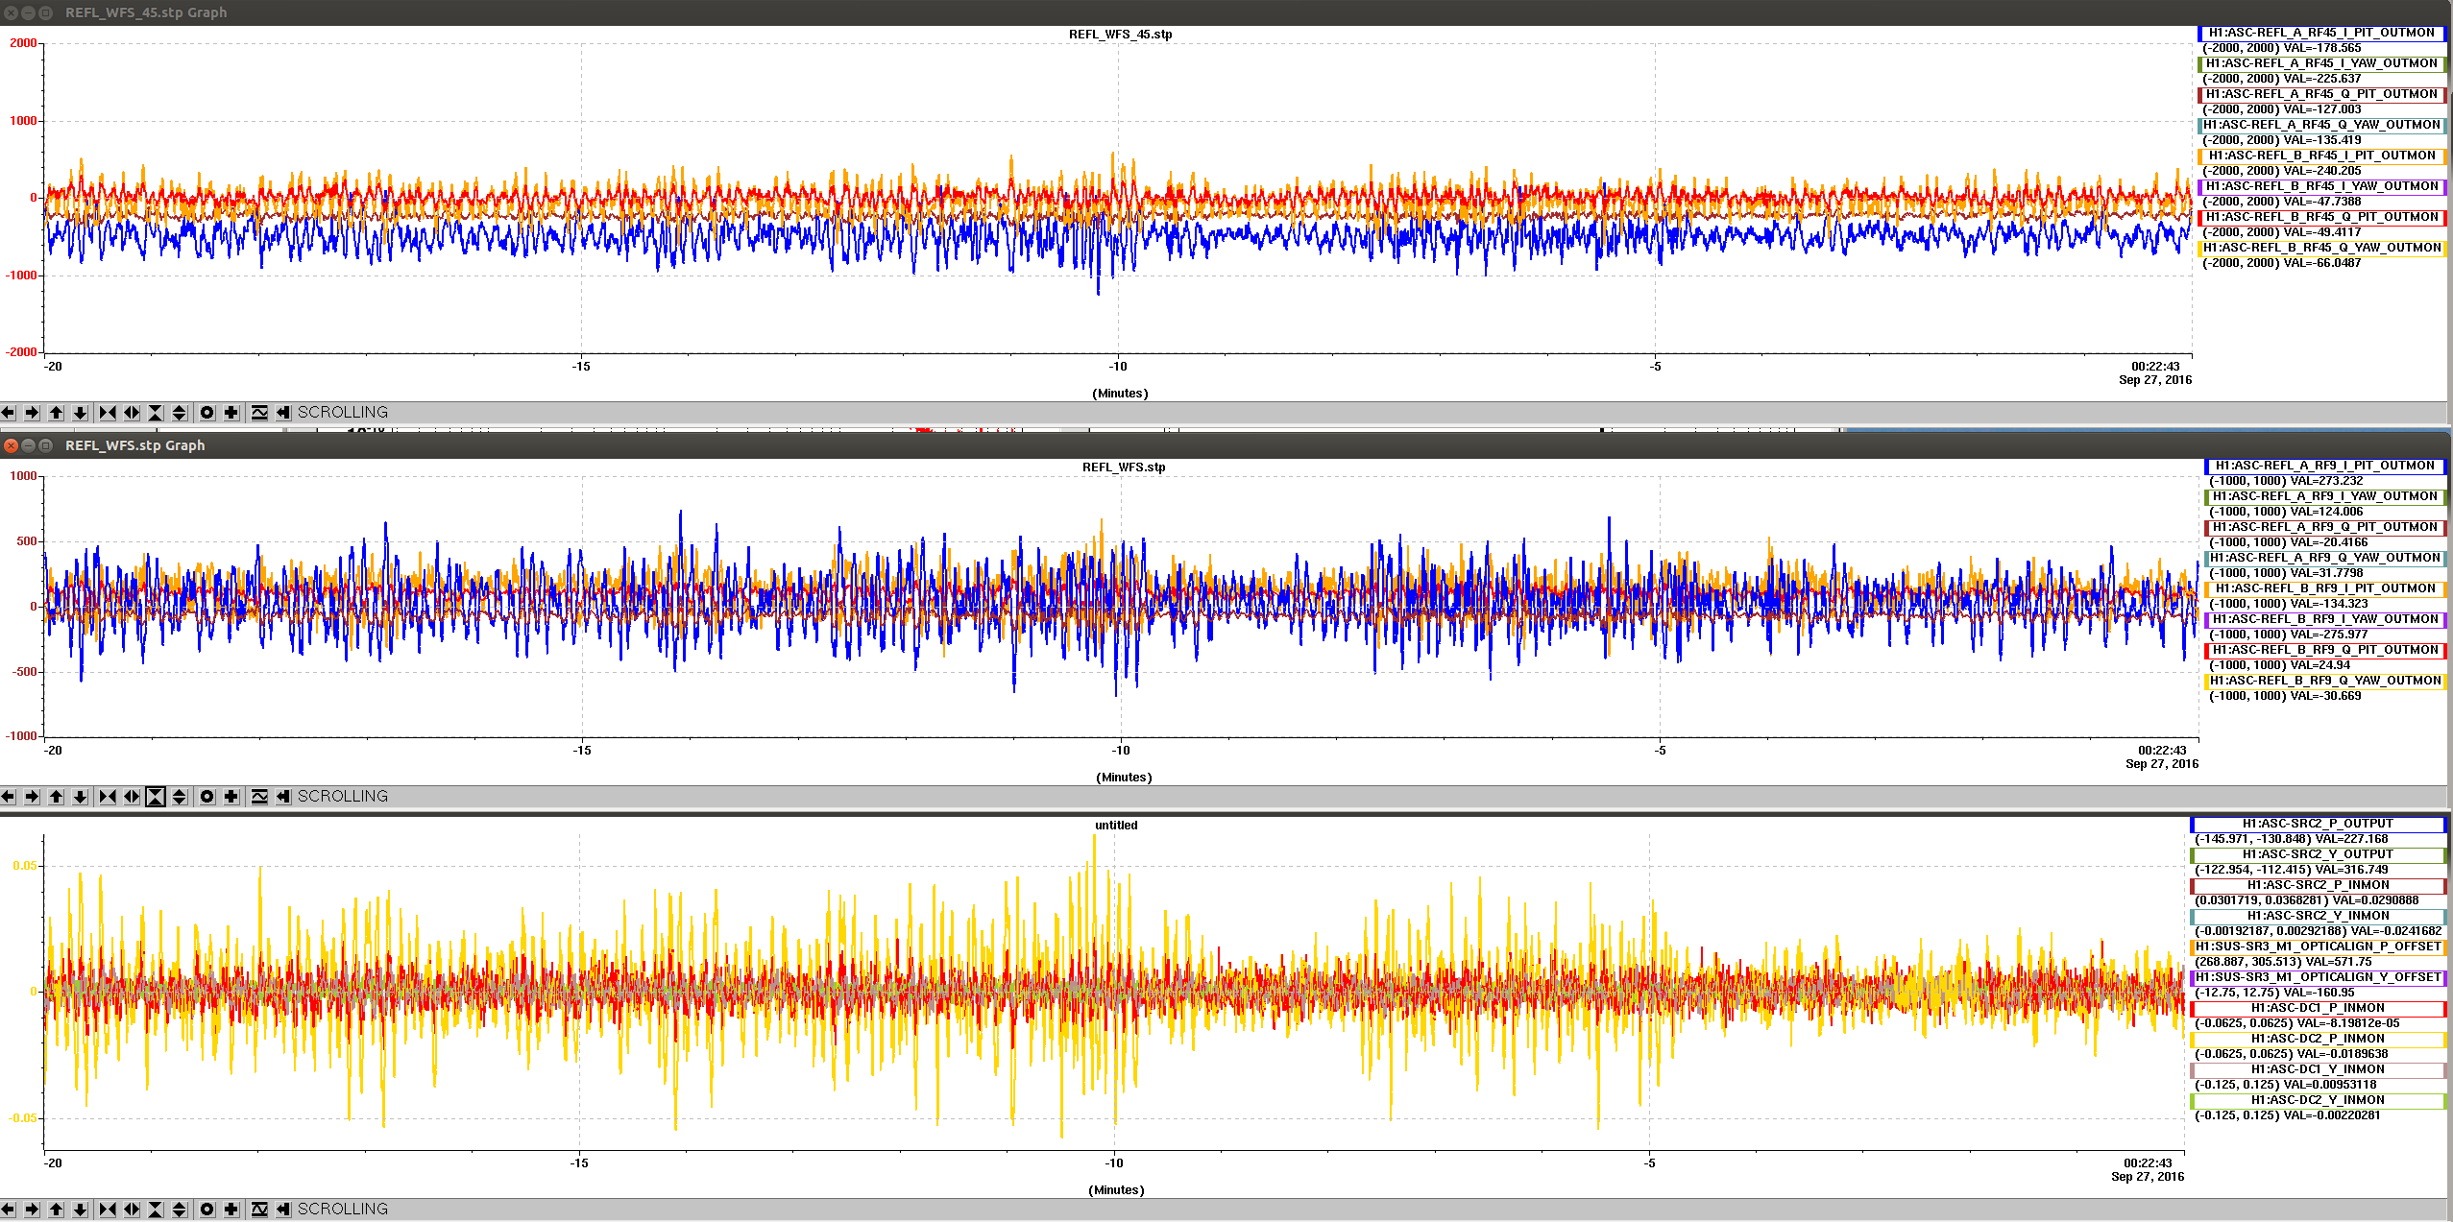Zoom in vertically on REFL_WFS_45 graph
The width and height of the screenshot is (2453, 1222).
156,413
